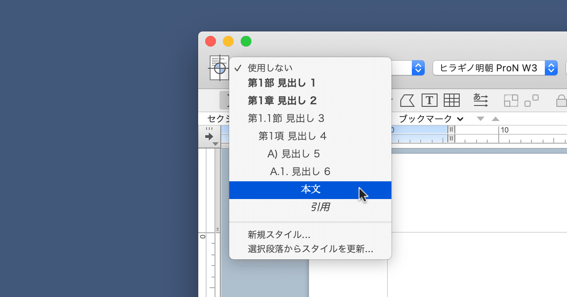Click the layout mode page icon
This screenshot has height=297, width=567.
pyautogui.click(x=219, y=68)
